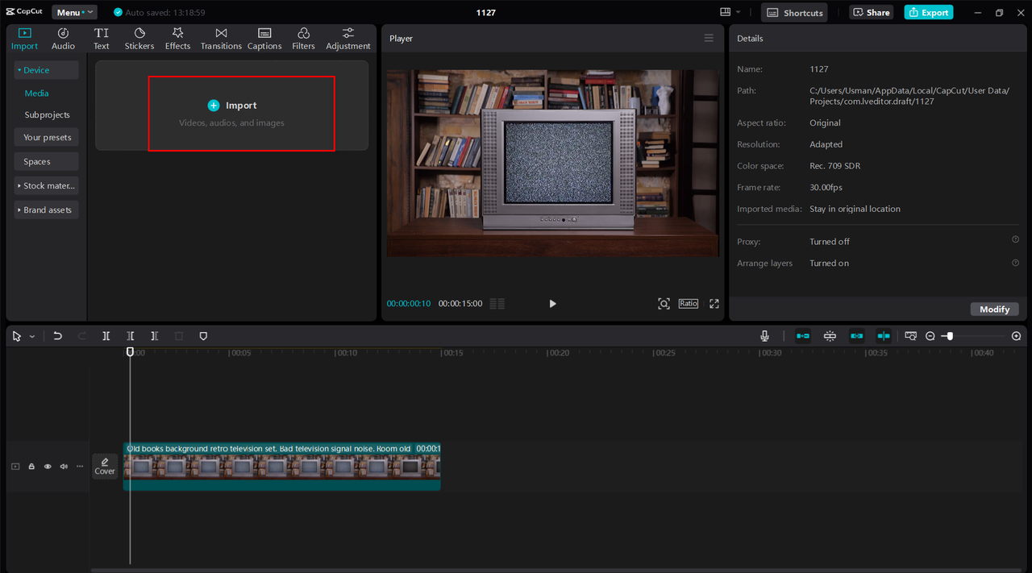Click the Split tool icon
The image size is (1032, 573).
(x=106, y=336)
